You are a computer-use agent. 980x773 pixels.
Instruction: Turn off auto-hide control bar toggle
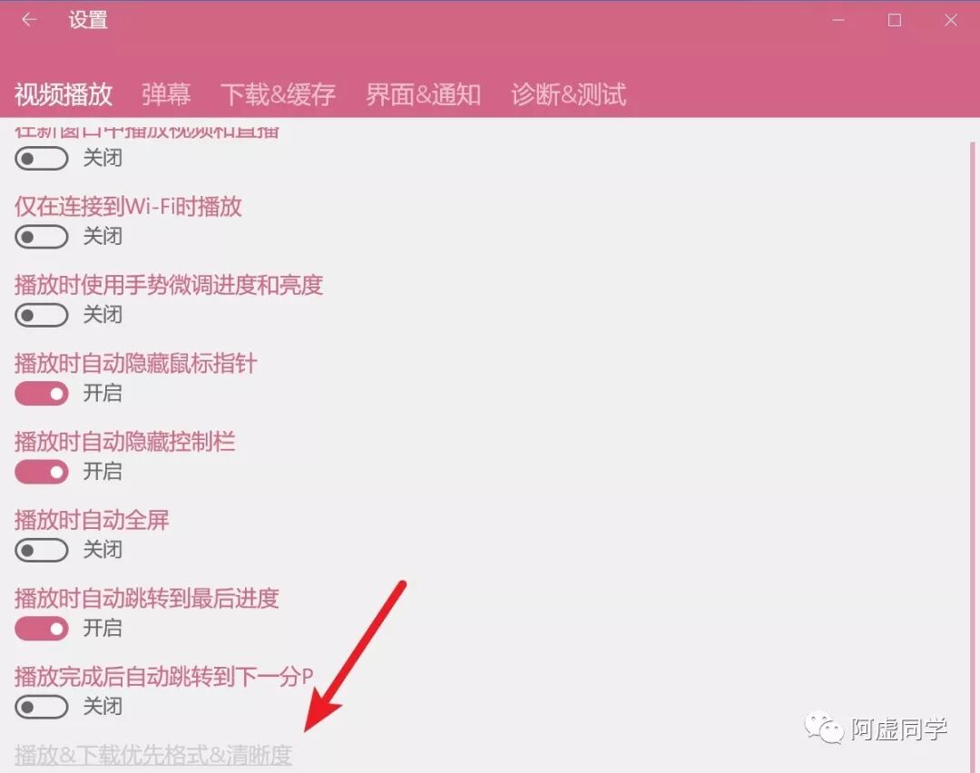coord(41,472)
